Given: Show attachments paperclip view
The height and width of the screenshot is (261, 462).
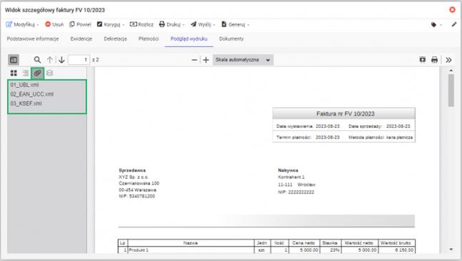Looking at the screenshot, I should (x=37, y=73).
